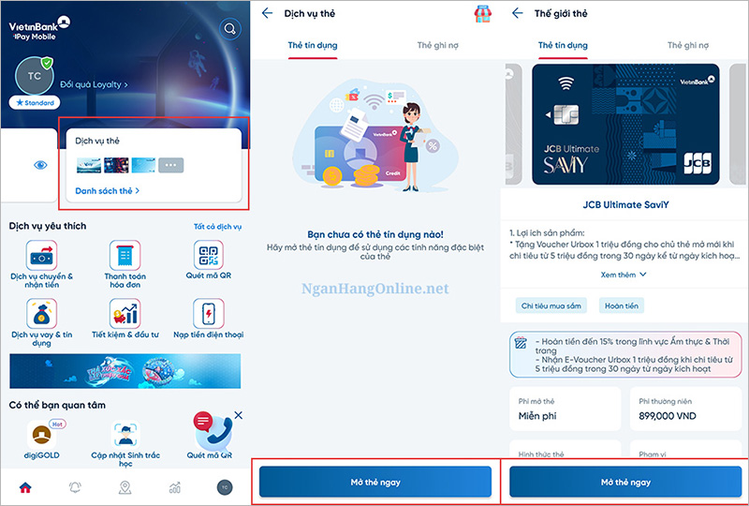Toggle balance visibility eye icon

point(40,165)
